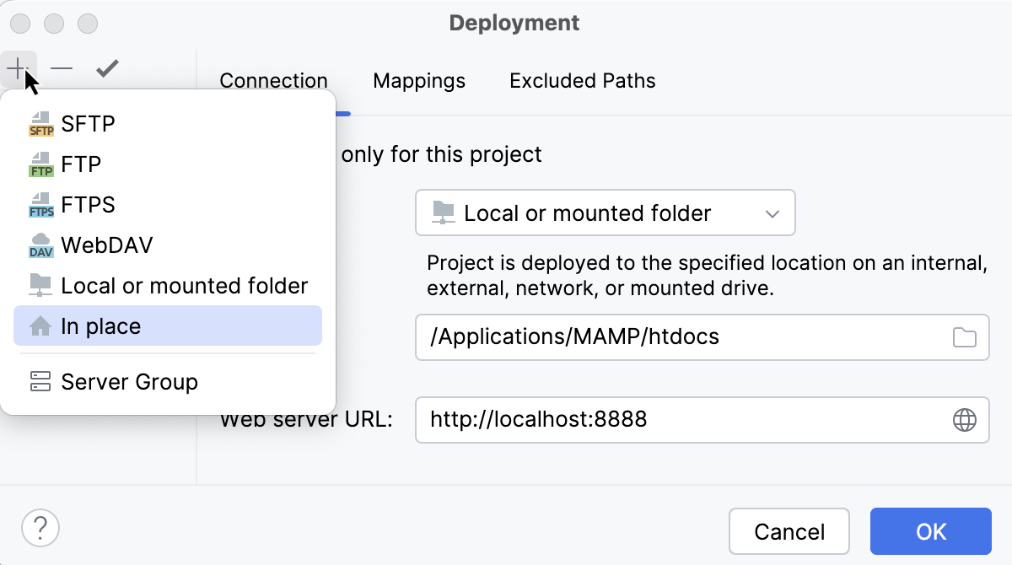
Task: Open the Excluded Paths tab
Action: click(x=582, y=80)
